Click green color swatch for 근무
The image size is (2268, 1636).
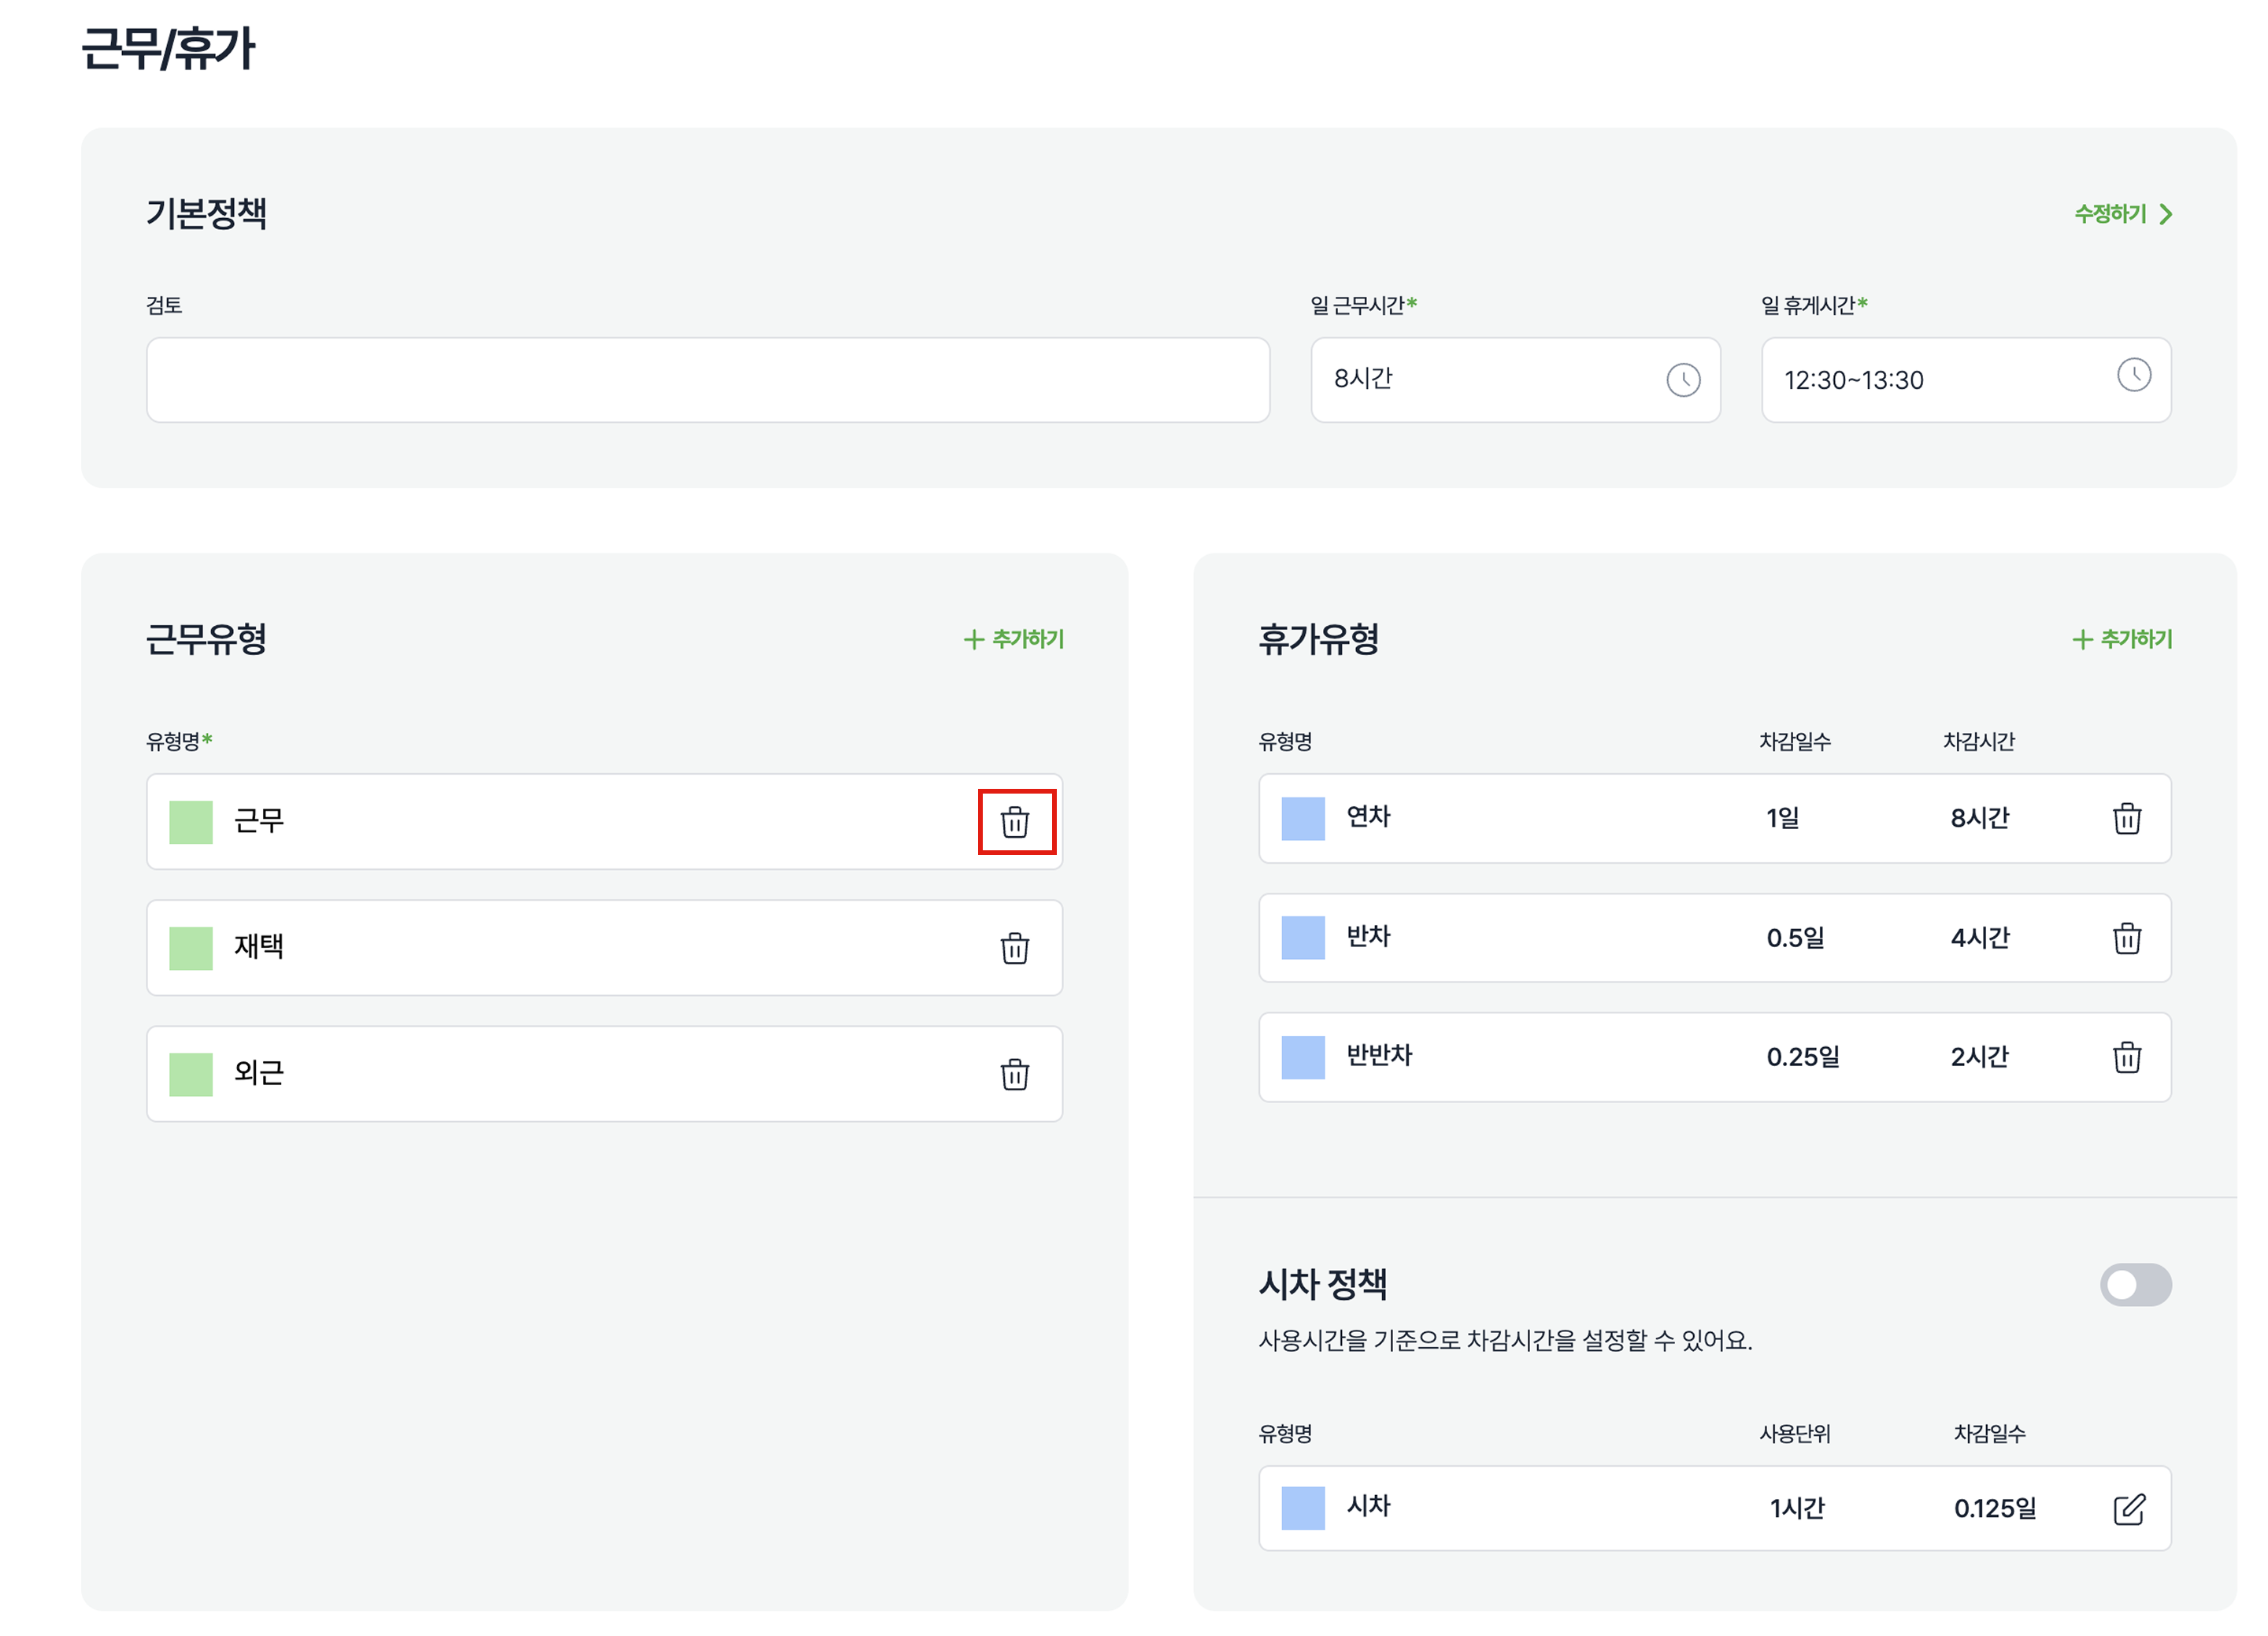tap(191, 822)
